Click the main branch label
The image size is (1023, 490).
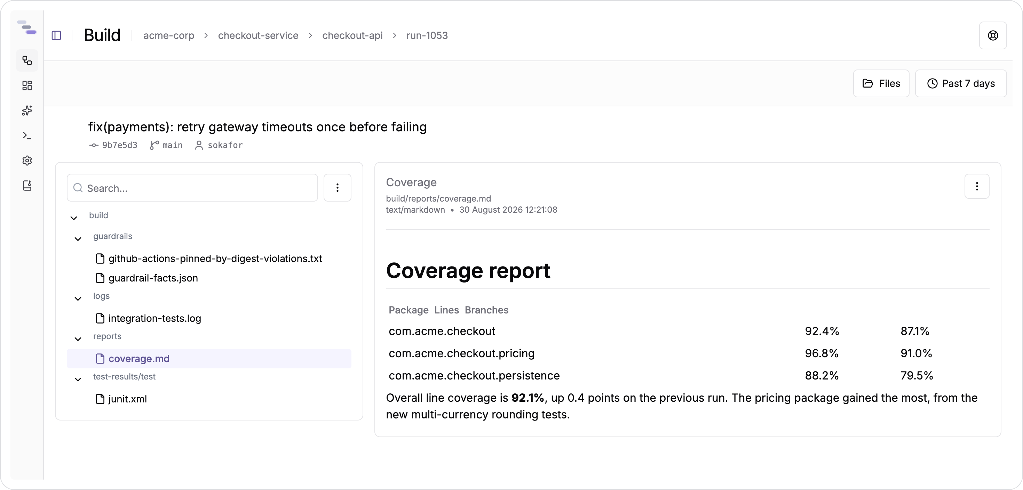tap(172, 145)
